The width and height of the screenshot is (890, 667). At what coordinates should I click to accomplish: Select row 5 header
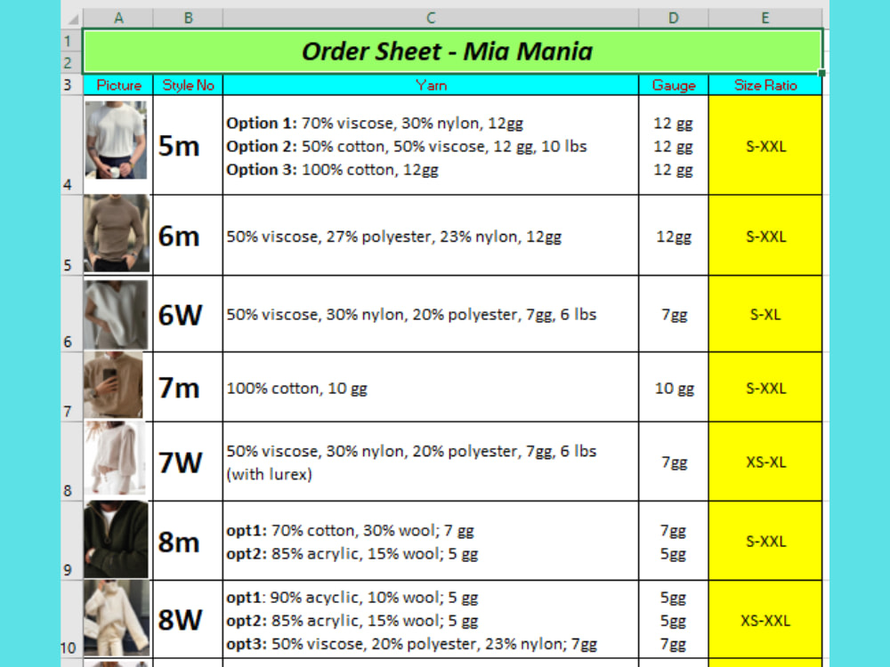click(x=71, y=236)
